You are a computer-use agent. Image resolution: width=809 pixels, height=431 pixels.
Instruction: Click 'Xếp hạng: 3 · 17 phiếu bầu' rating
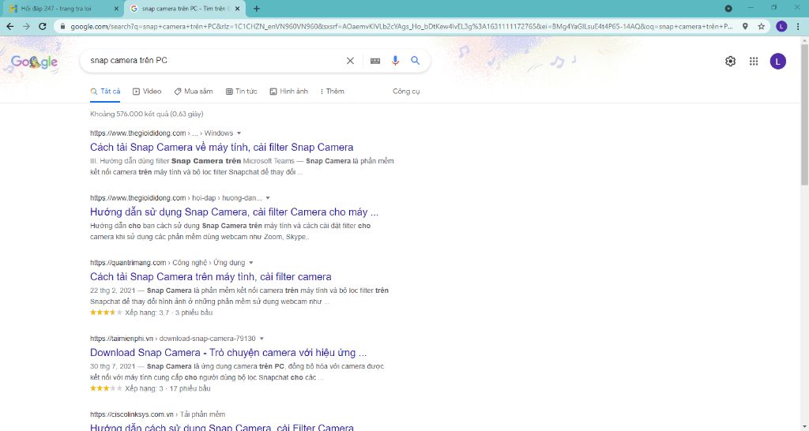pyautogui.click(x=167, y=388)
